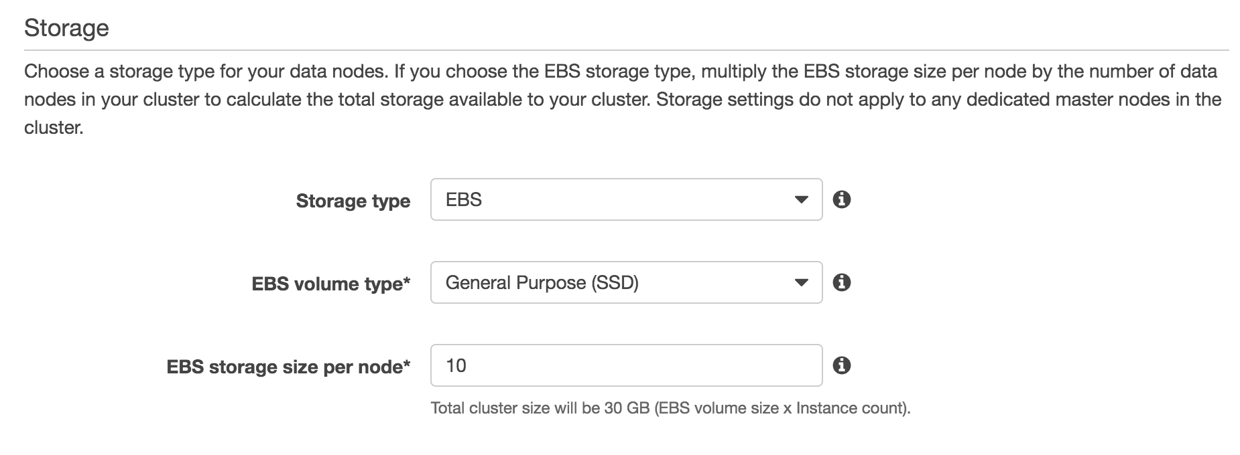Screen dimensions: 1240x455
Task: Click the Storage section heading
Action: [x=66, y=28]
